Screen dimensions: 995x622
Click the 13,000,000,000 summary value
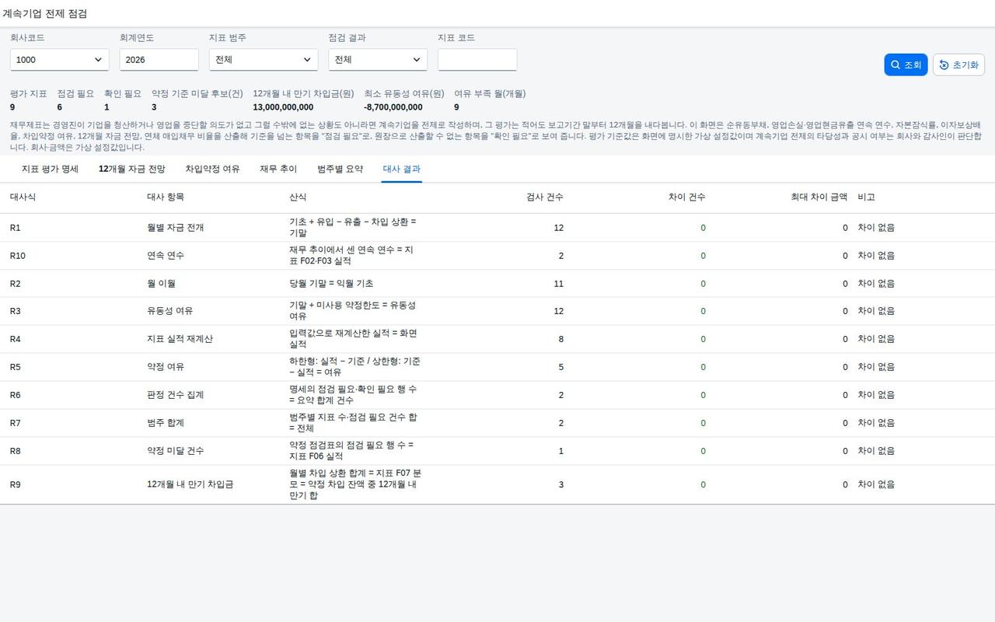284,107
